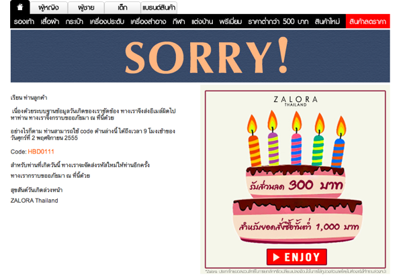The image size is (403, 275).
Task: Click the birthday cake promotion image
Action: (295, 180)
